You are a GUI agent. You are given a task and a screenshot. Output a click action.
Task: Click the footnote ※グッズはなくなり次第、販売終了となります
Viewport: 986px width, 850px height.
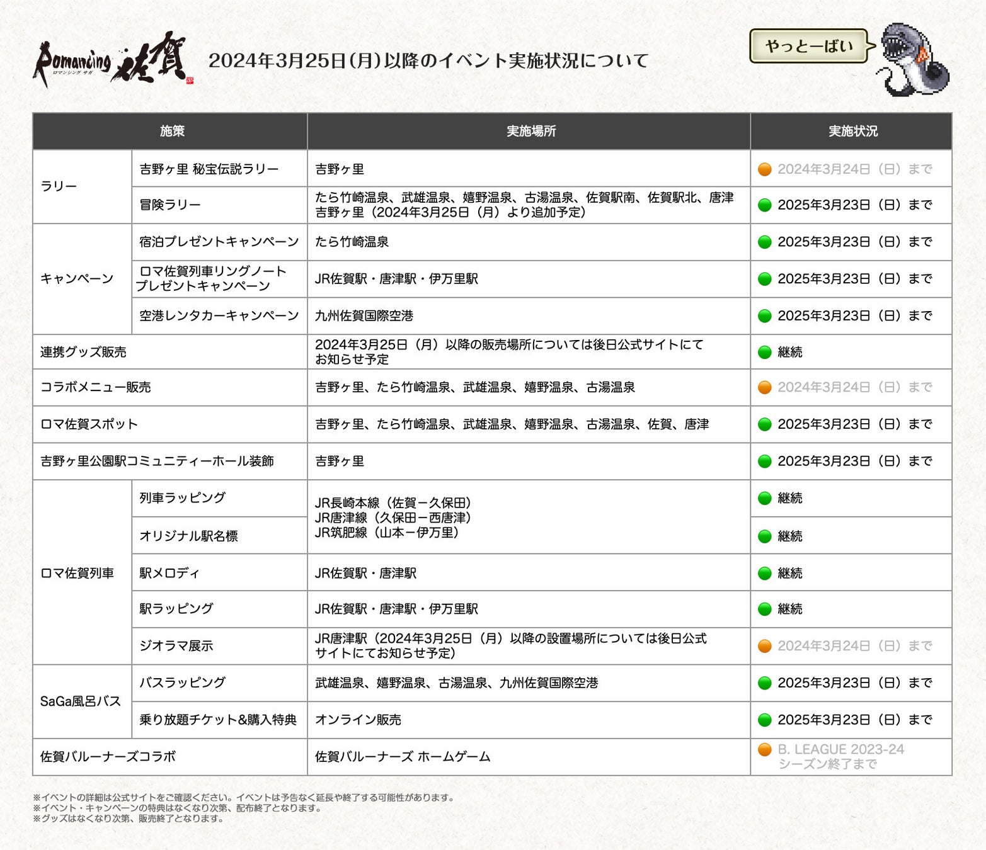pos(129,819)
